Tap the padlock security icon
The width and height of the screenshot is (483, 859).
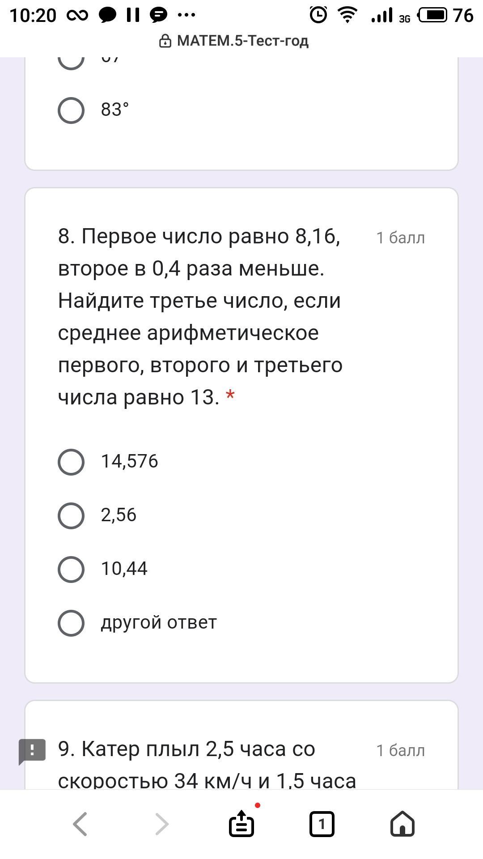click(x=165, y=41)
